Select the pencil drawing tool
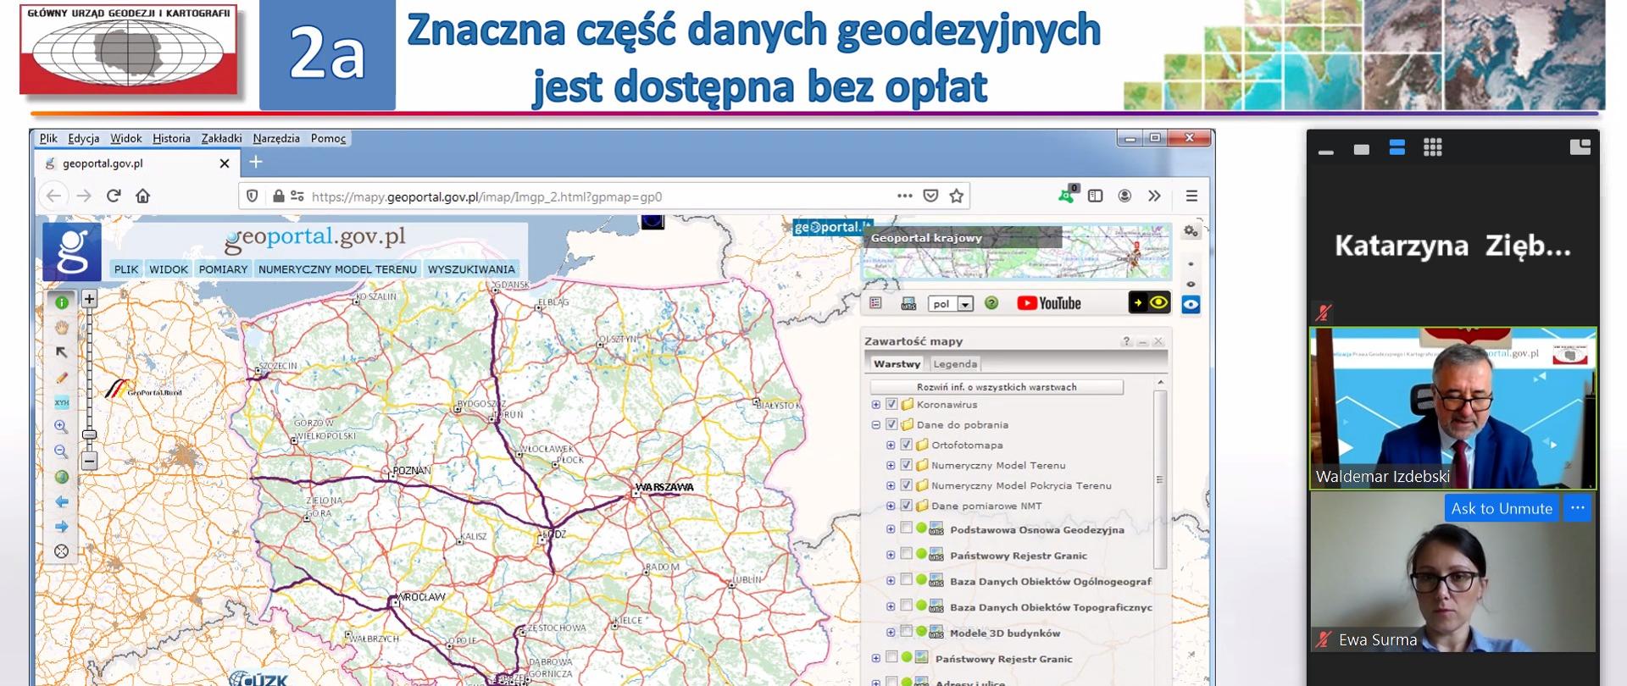Image resolution: width=1627 pixels, height=686 pixels. click(x=62, y=377)
